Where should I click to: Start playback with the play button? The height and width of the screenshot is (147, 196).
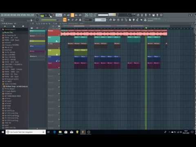46,15
